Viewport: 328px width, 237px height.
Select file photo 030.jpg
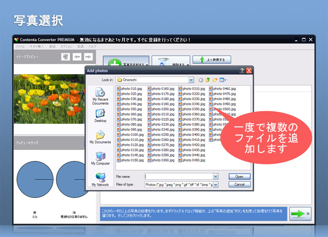[x=129, y=99]
